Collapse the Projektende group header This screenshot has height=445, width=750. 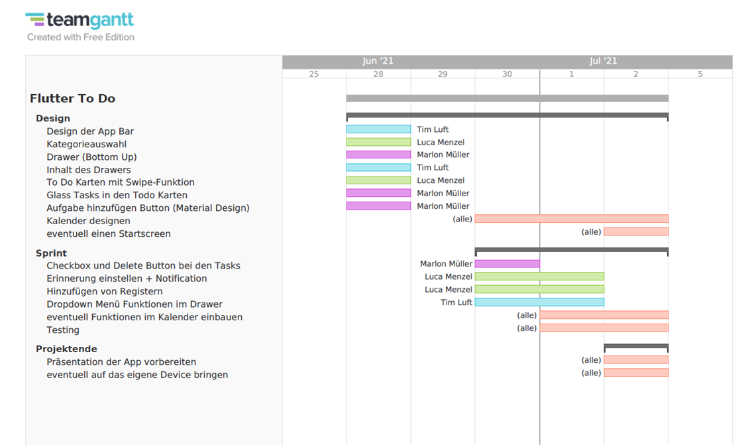[x=66, y=348]
